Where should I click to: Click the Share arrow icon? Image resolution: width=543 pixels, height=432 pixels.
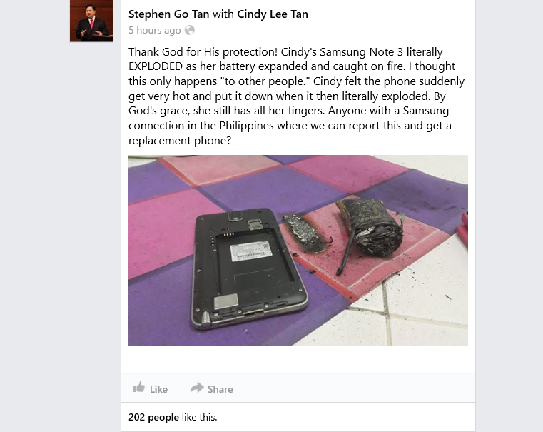tap(197, 388)
